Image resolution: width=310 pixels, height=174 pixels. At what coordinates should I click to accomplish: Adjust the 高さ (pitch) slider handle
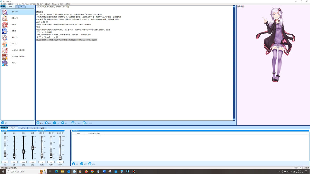(23, 151)
